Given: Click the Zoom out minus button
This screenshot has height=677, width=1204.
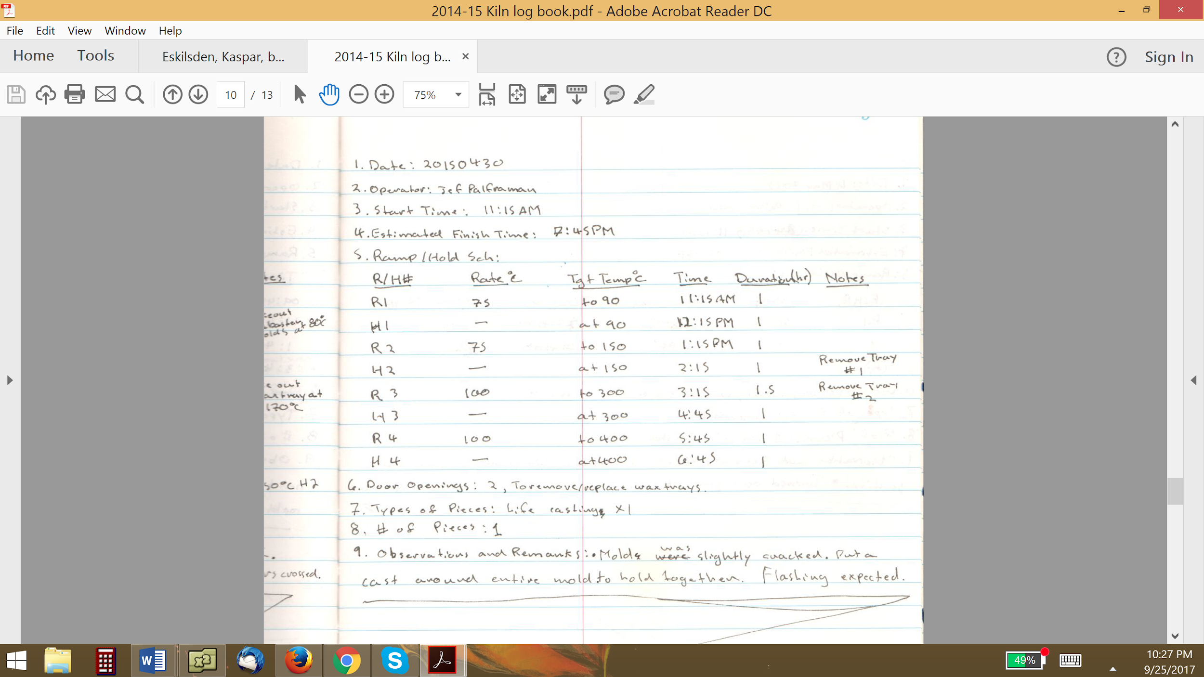Looking at the screenshot, I should tap(358, 94).
